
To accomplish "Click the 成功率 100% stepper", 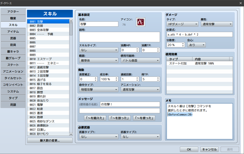I will (109, 79).
